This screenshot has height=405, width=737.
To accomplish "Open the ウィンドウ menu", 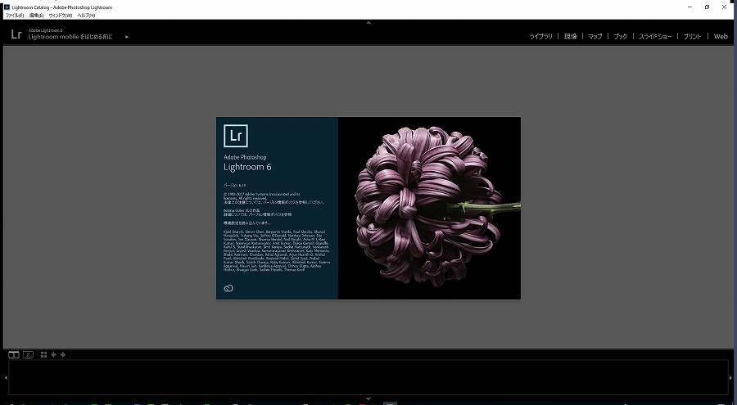I will 61,16.
